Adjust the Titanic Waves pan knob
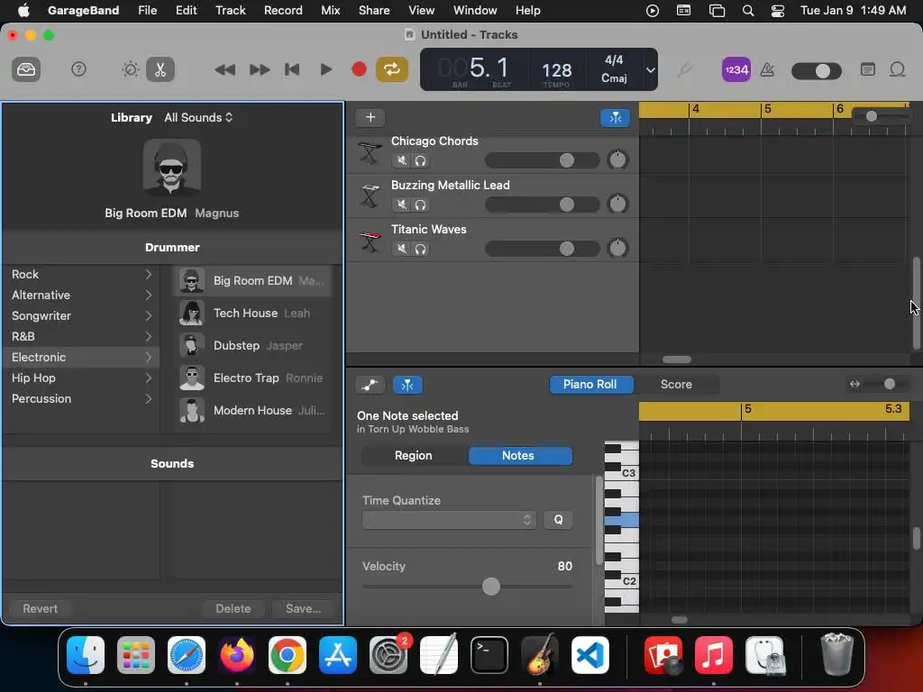 tap(617, 248)
